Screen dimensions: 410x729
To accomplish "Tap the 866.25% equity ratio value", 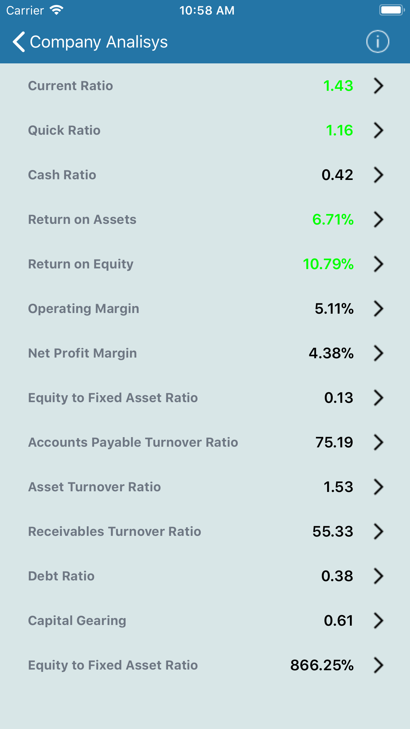I will click(322, 665).
